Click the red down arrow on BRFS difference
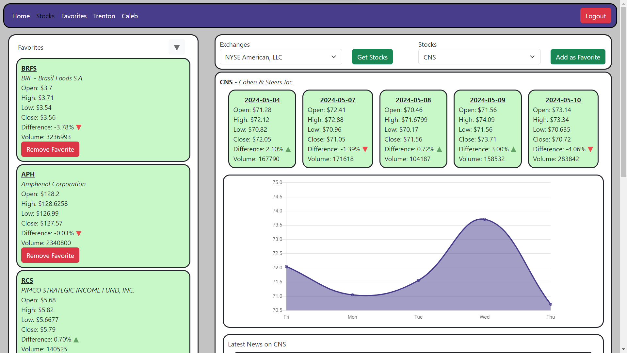627x353 pixels. coord(79,127)
